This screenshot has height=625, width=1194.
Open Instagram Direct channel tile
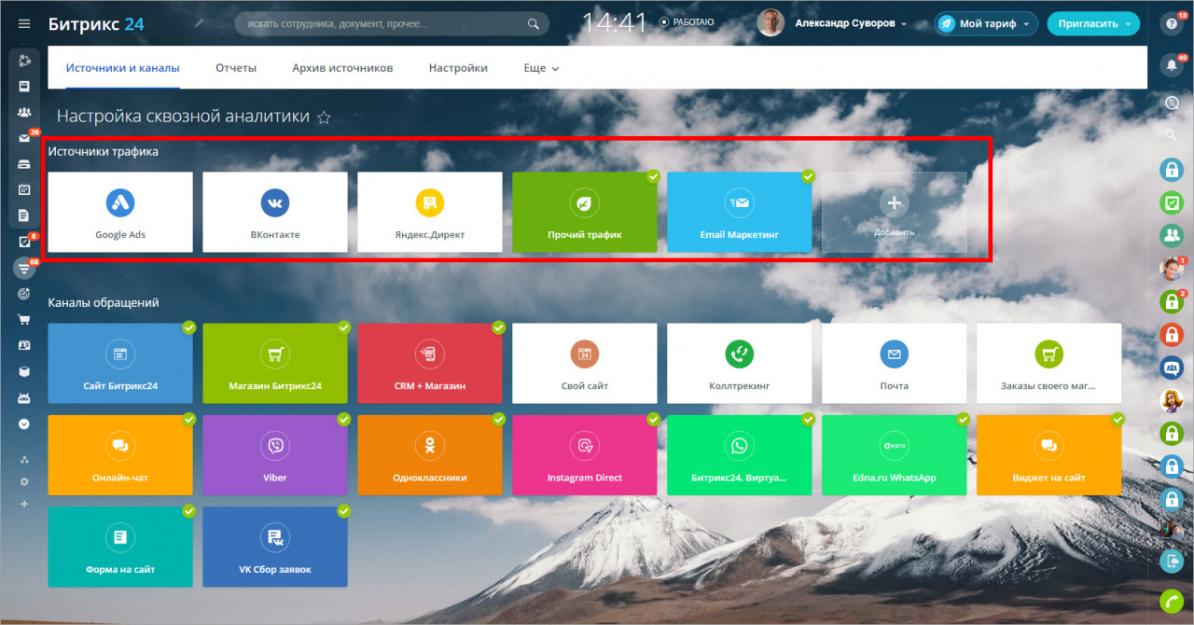(585, 455)
